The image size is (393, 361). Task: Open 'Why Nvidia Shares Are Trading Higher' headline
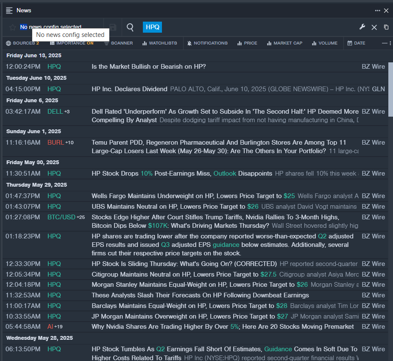(x=223, y=327)
